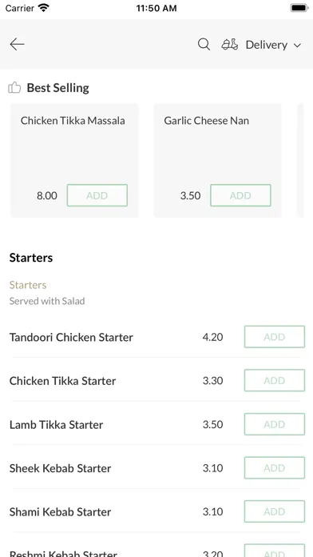Add Sheek Kebab Starter
This screenshot has width=313, height=557.
275,468
